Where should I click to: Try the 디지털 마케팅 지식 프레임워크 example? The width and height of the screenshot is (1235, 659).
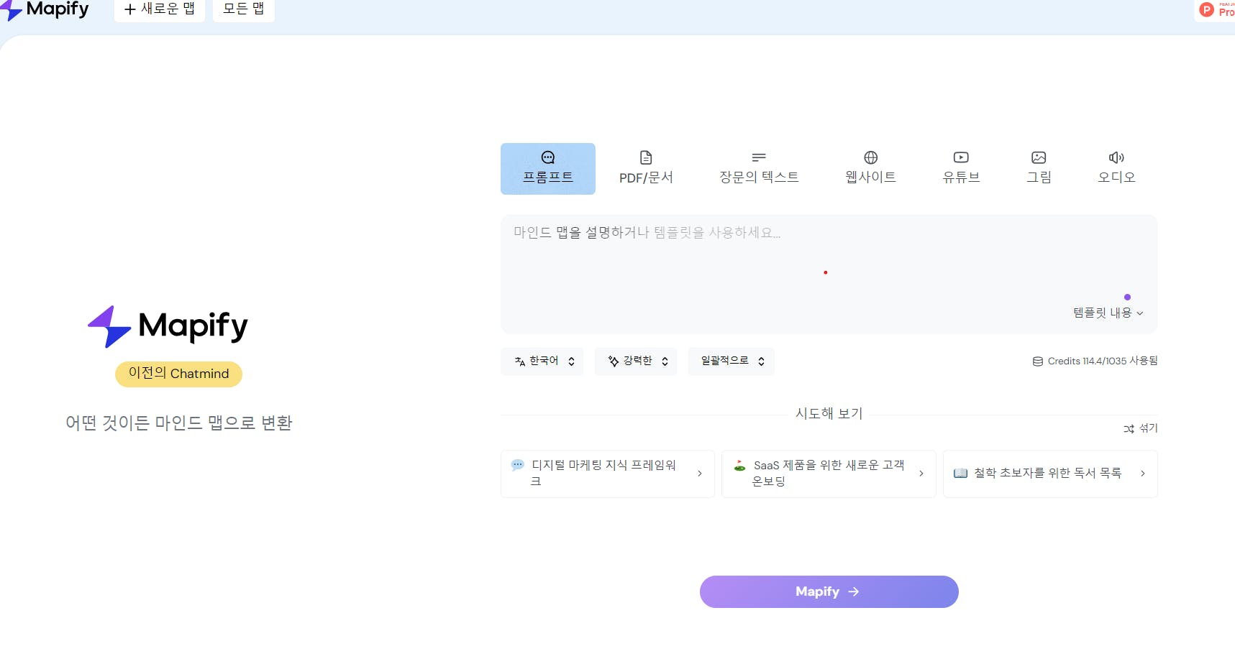pos(608,474)
